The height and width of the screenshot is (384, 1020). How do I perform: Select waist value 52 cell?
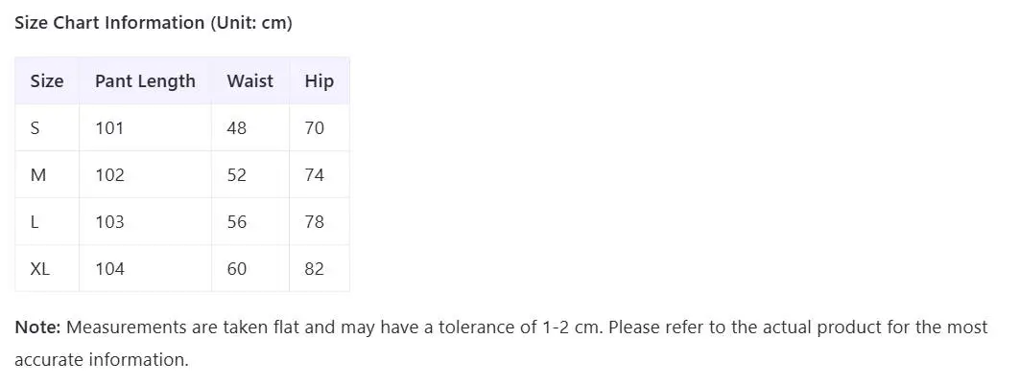point(237,175)
